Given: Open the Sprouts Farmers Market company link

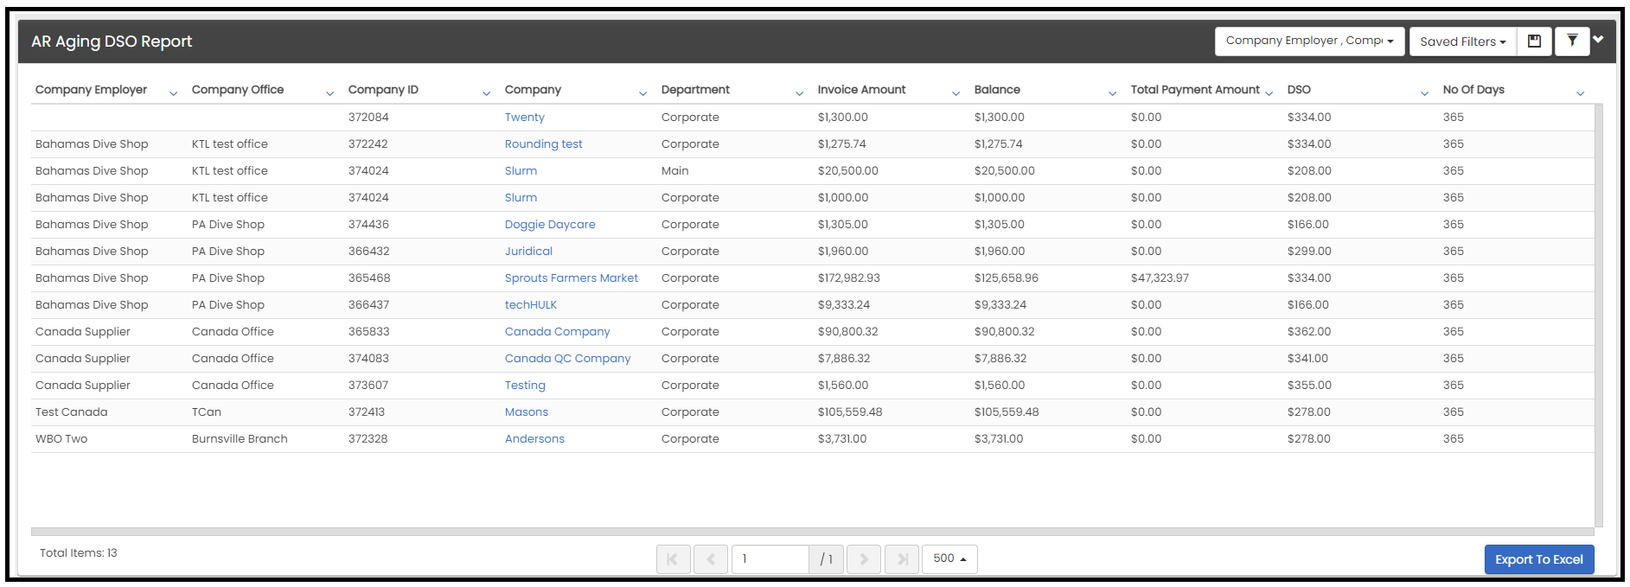Looking at the screenshot, I should coord(571,278).
